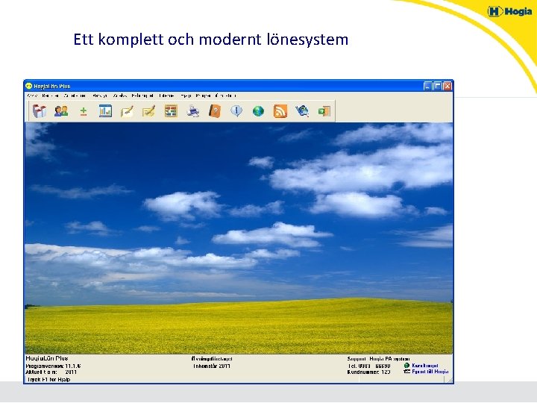Image resolution: width=537 pixels, height=403 pixels.
Task: Open the abacus calculation icon
Action: [171, 111]
